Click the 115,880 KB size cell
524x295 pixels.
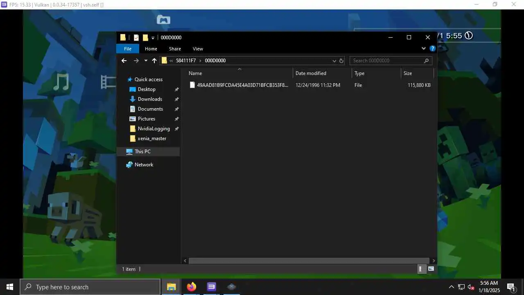(419, 85)
